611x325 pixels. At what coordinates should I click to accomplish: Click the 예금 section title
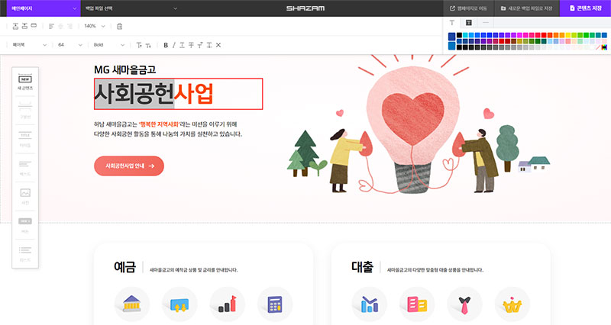[124, 267]
